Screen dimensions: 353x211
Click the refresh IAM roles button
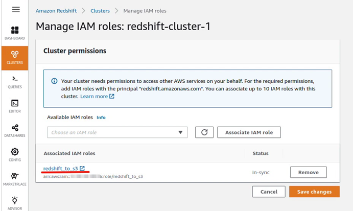[204, 132]
